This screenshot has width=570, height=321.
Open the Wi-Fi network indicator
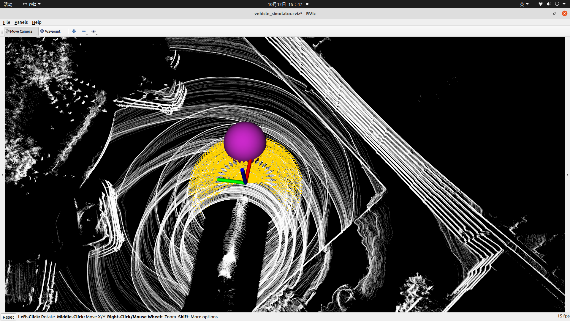pos(540,4)
